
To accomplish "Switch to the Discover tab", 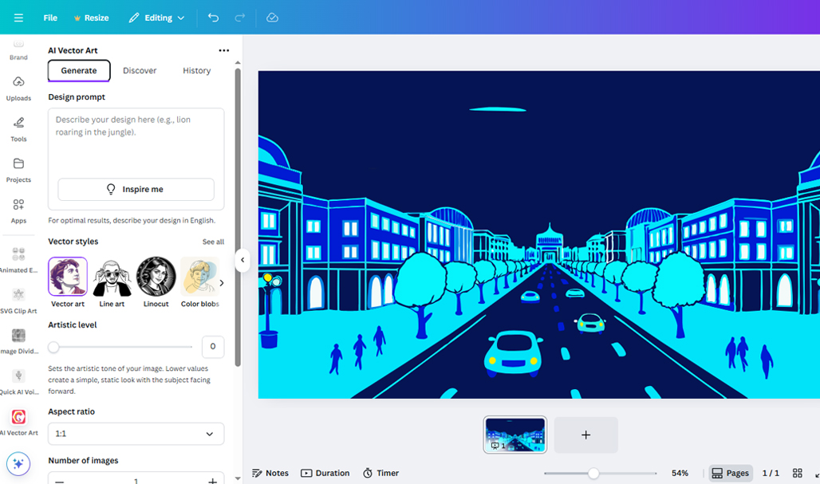I will coord(140,70).
